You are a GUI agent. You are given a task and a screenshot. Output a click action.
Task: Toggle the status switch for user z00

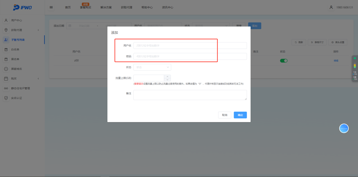(283, 61)
